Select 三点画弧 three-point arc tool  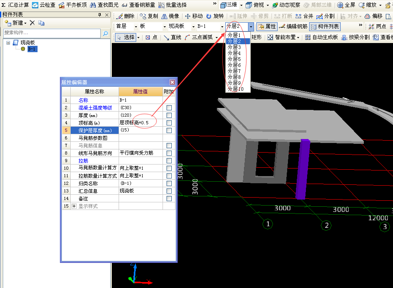point(199,37)
